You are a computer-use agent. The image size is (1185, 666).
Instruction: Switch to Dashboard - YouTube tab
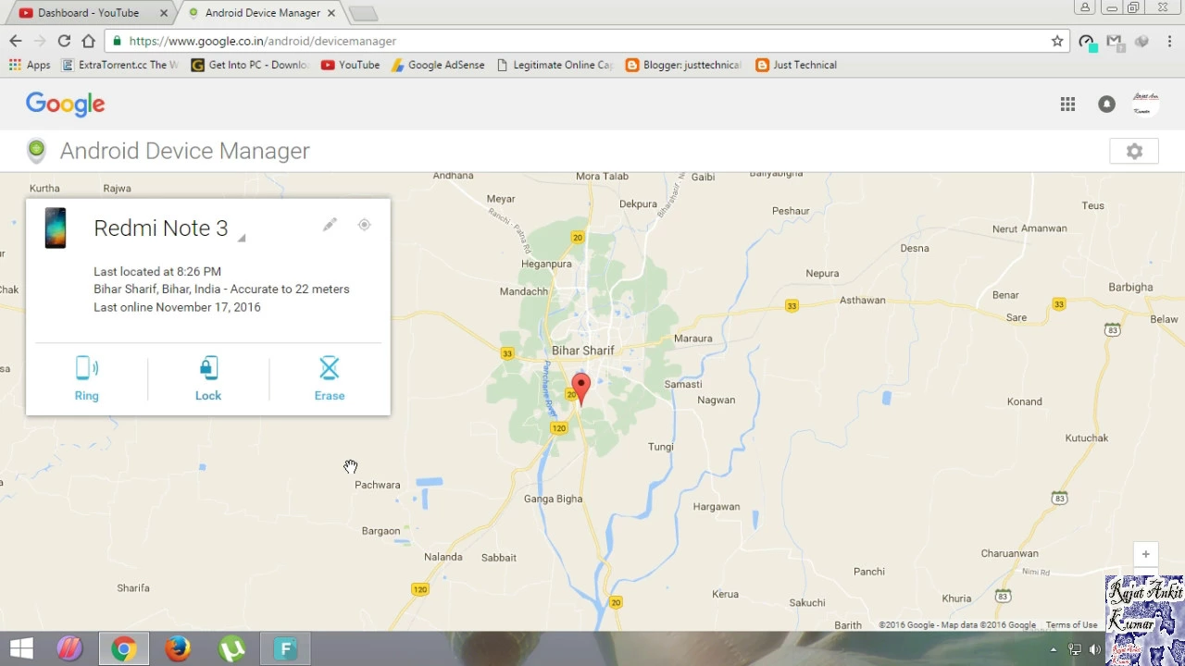pos(89,13)
